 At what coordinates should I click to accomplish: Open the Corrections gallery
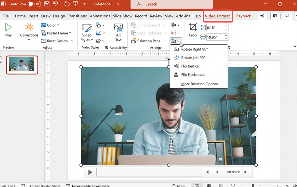(x=29, y=31)
